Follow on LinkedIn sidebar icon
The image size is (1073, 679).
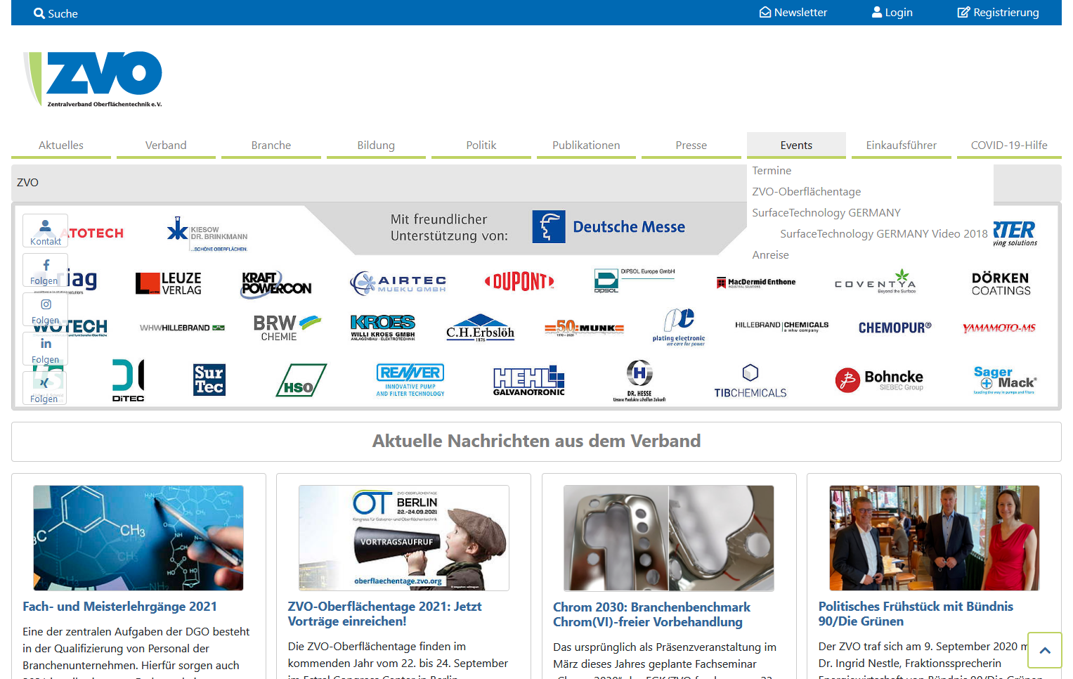tap(46, 349)
